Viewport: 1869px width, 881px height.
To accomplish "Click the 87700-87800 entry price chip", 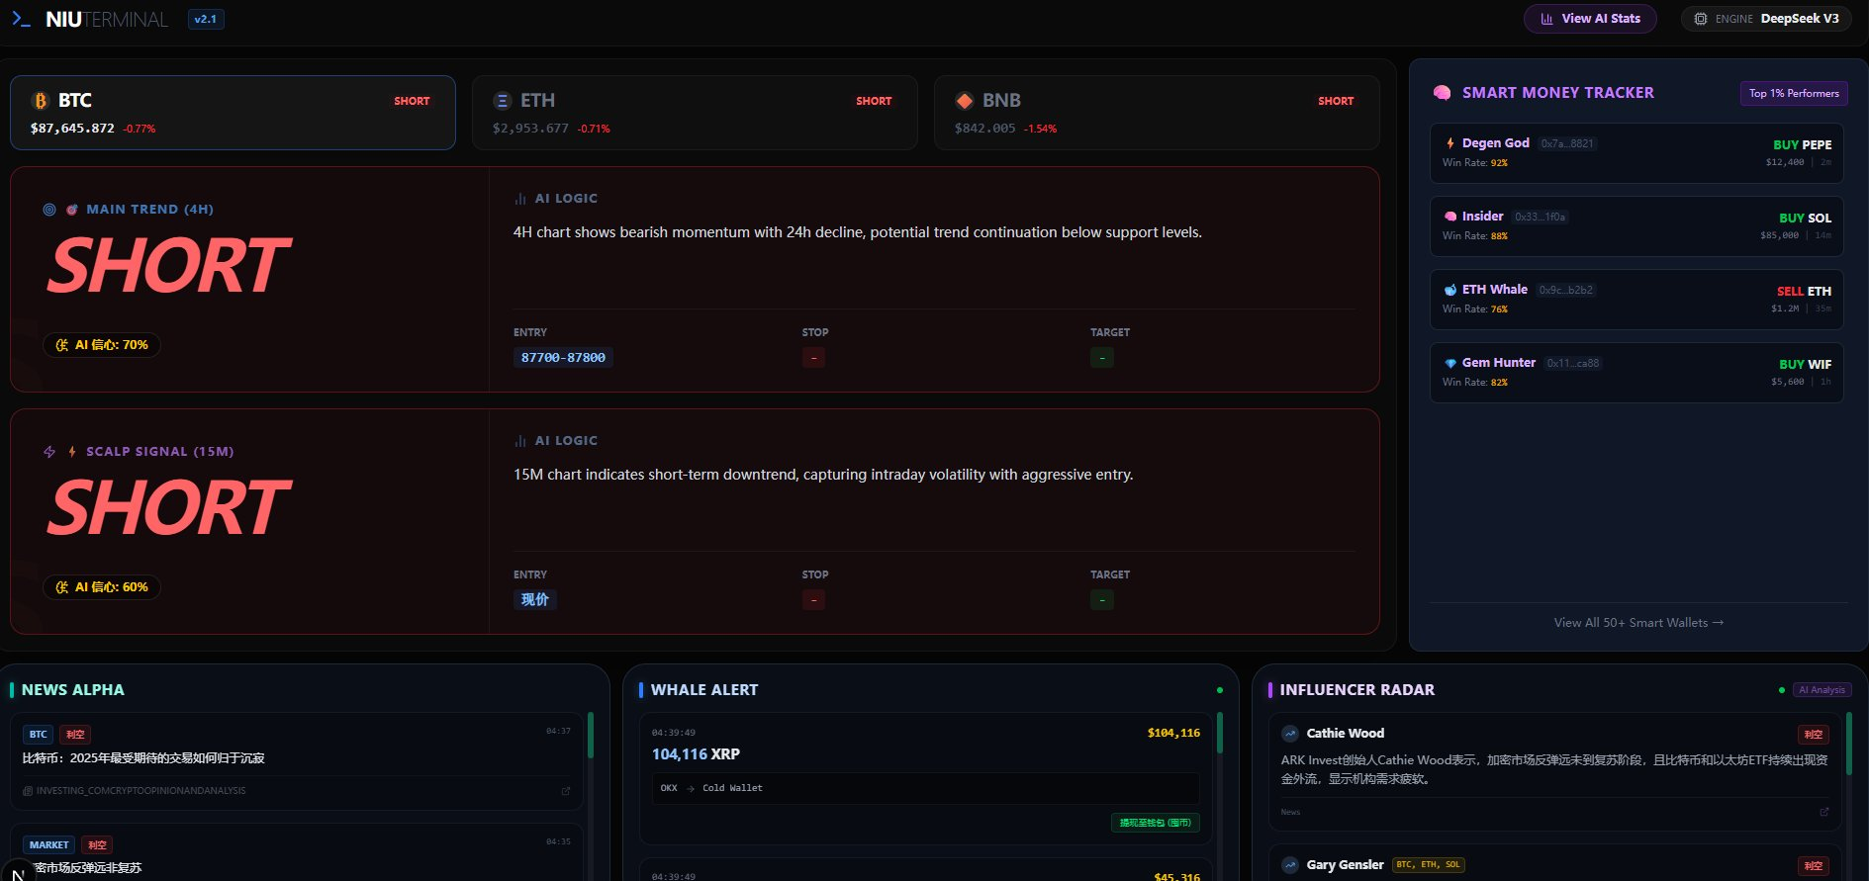I will click(563, 358).
